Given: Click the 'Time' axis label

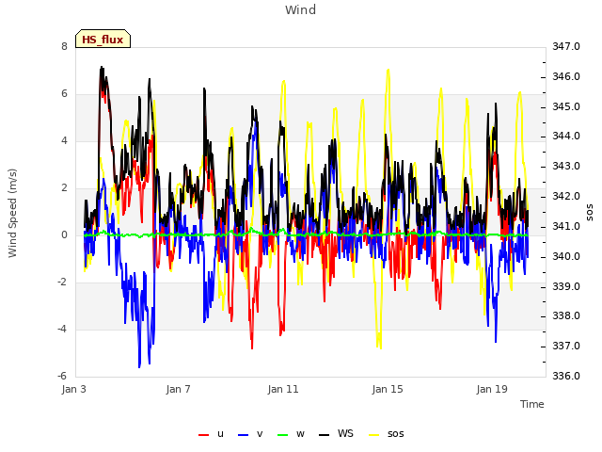Looking at the screenshot, I should tap(532, 404).
